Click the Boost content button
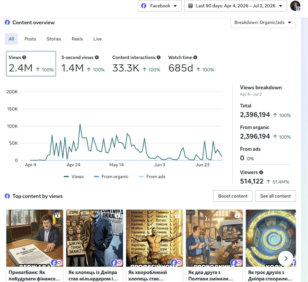The image size is (308, 282). point(233,196)
